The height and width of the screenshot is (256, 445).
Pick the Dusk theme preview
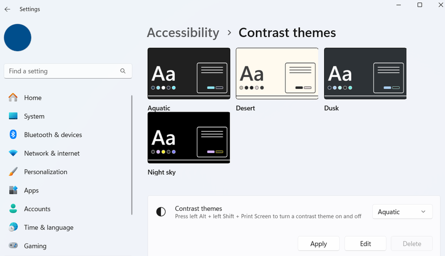tap(365, 73)
